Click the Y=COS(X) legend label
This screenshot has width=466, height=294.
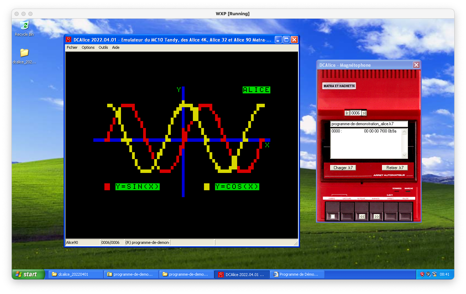[x=237, y=187]
